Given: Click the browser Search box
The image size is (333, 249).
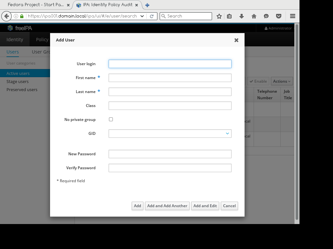Looking at the screenshot, I should [186, 16].
